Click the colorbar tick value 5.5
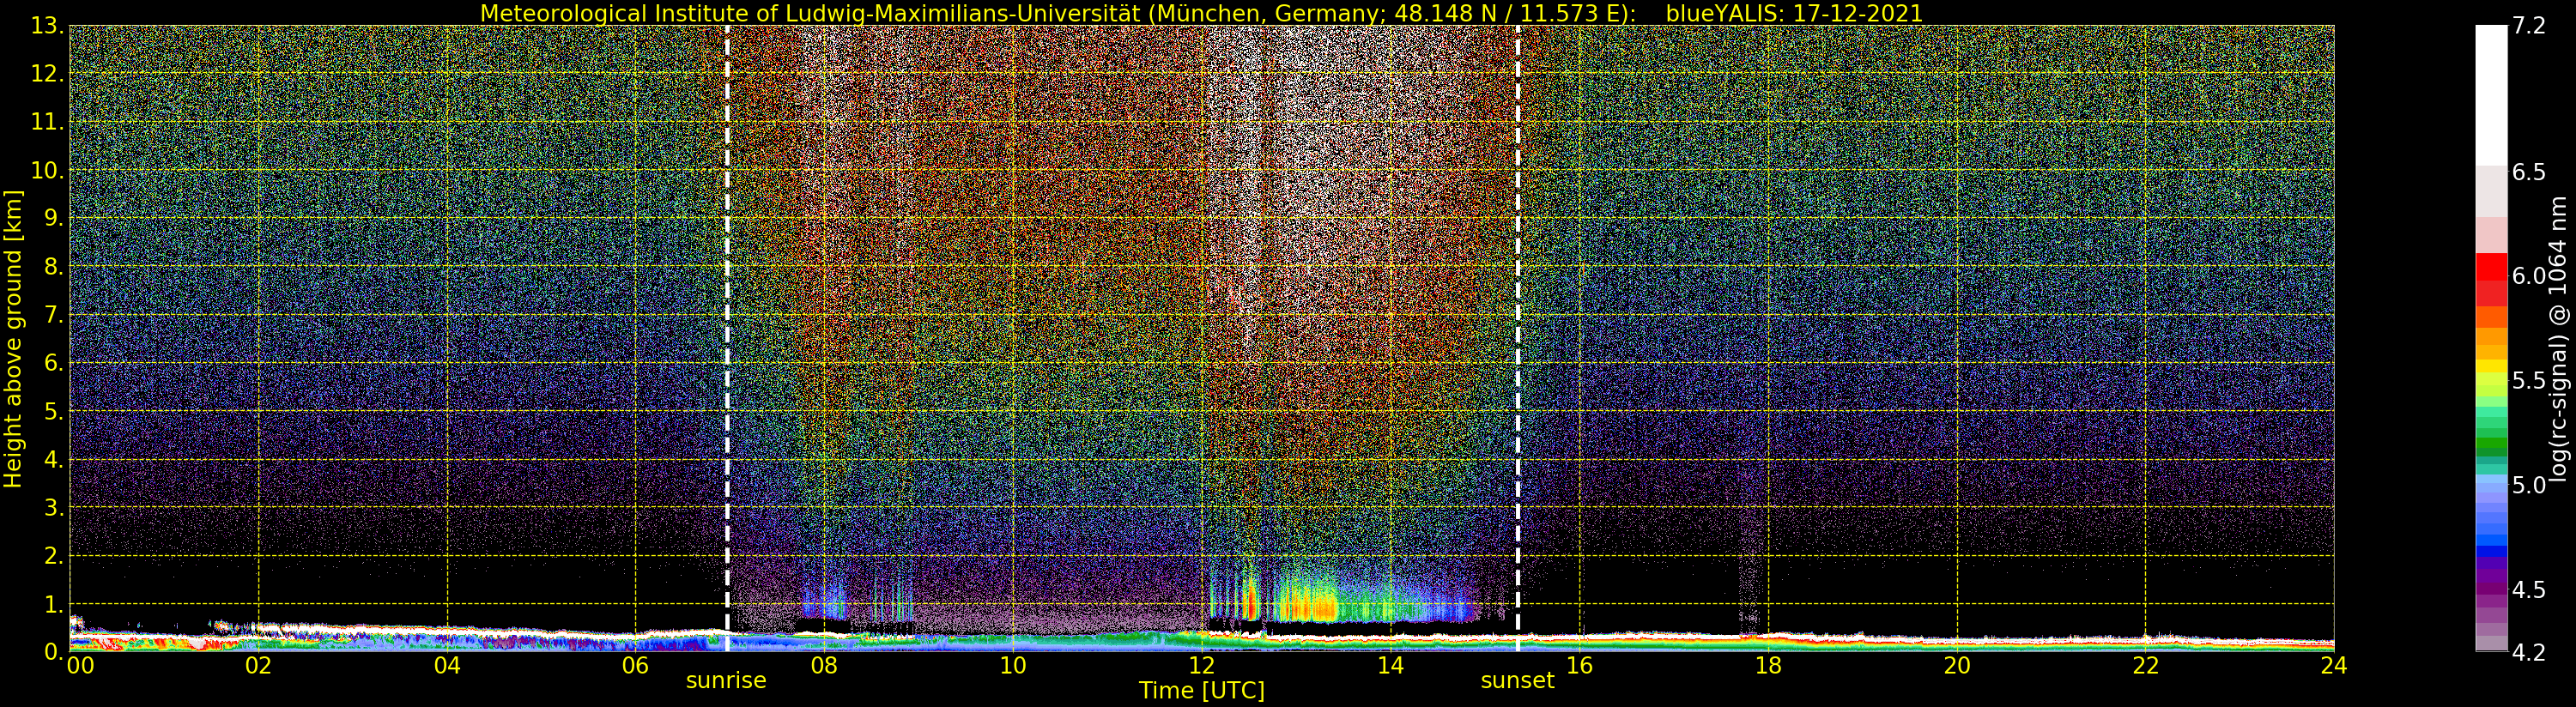Viewport: 2576px width, 707px height. pos(2529,381)
